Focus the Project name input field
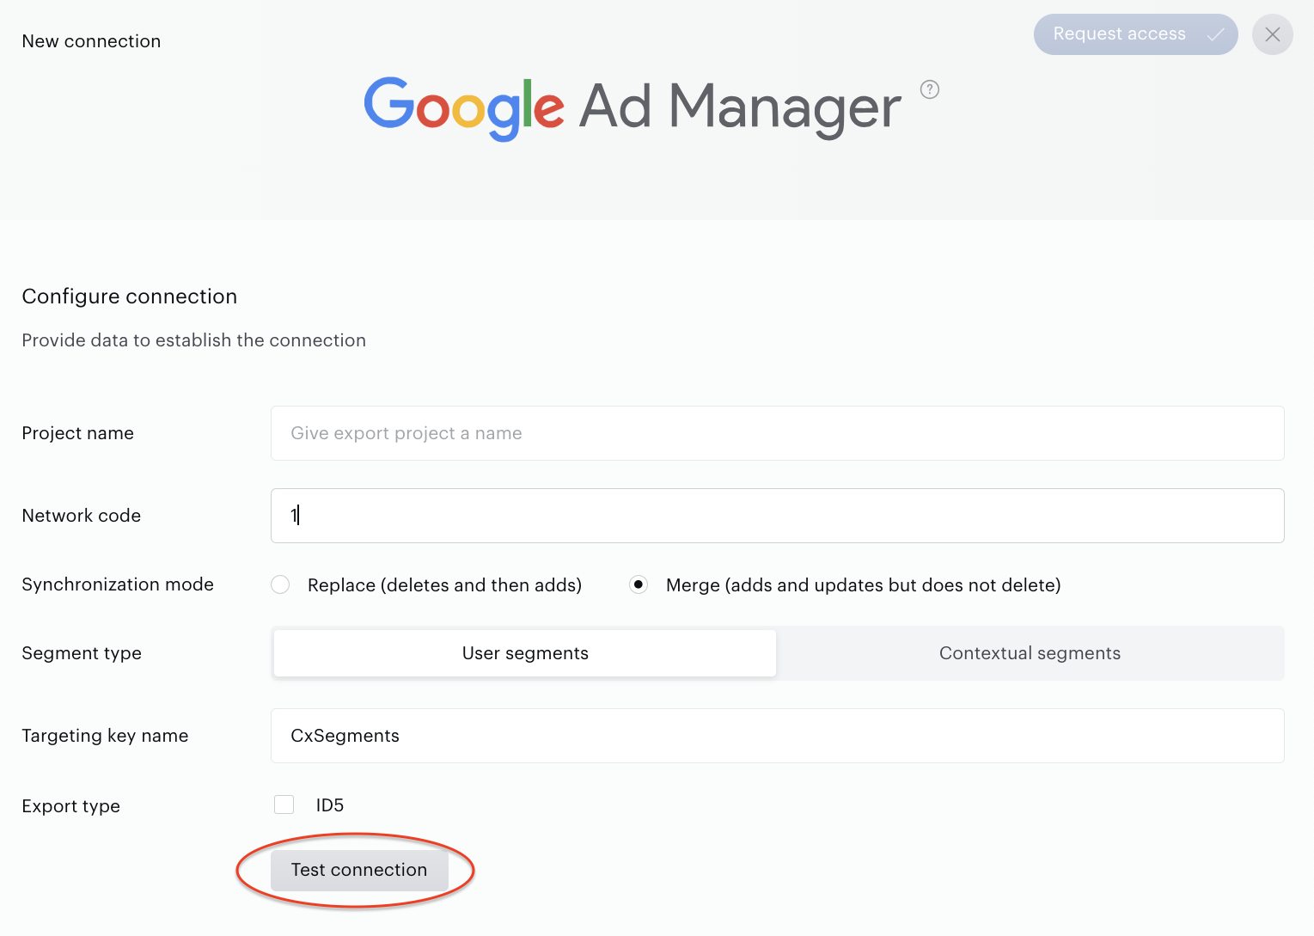1314x936 pixels. [x=778, y=433]
